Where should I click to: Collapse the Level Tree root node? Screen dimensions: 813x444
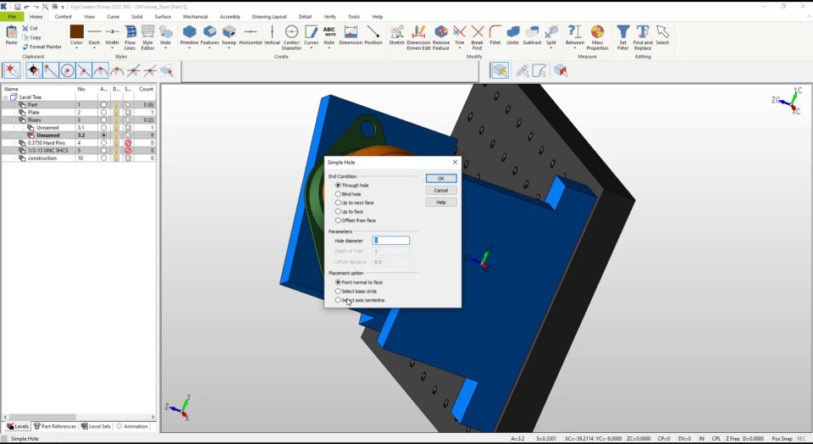[6, 97]
